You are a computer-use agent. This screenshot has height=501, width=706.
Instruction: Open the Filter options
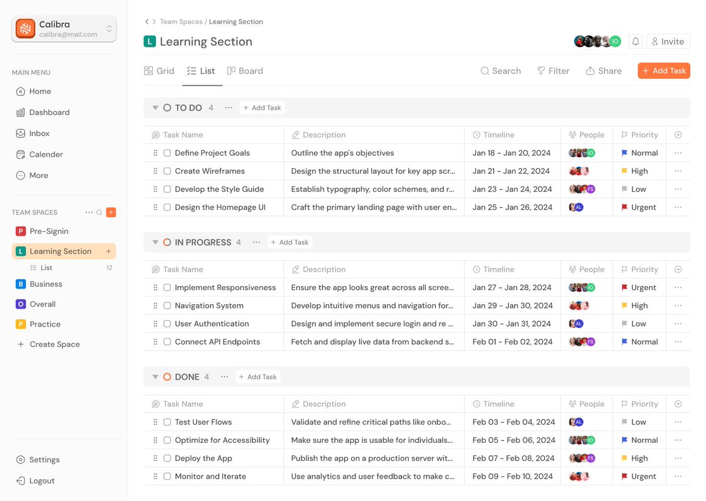click(553, 70)
